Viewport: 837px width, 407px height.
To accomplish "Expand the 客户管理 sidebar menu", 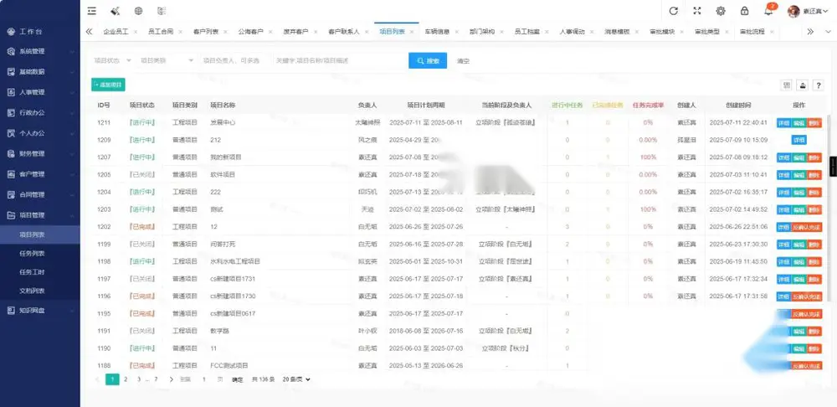I will point(40,174).
